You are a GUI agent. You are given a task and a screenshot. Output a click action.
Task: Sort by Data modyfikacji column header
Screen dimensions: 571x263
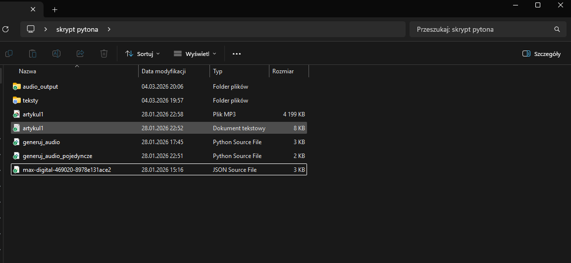point(163,71)
